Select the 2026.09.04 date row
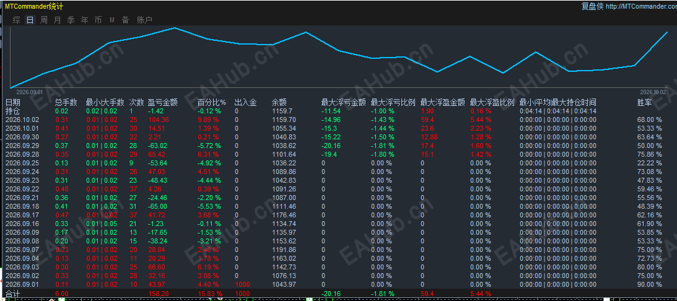This screenshot has height=301, width=677. (x=22, y=258)
